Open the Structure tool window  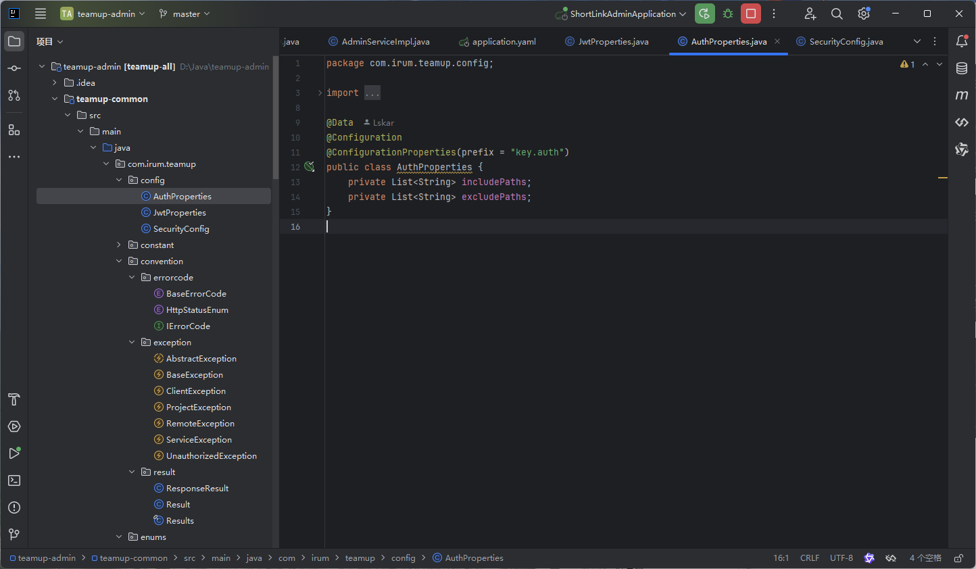click(x=14, y=130)
